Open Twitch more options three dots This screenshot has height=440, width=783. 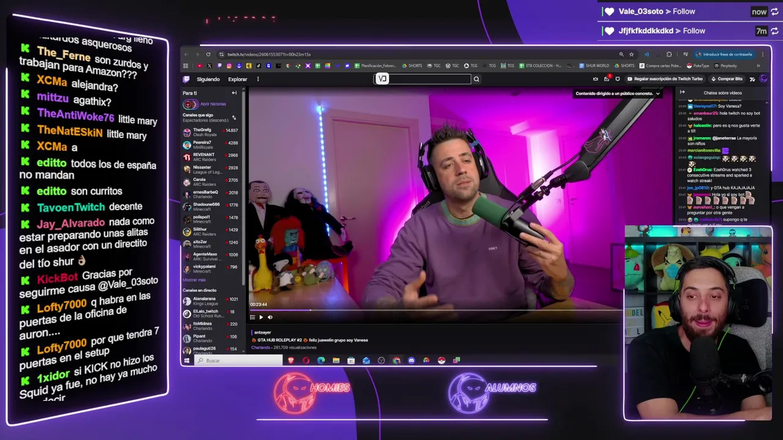pyautogui.click(x=258, y=79)
